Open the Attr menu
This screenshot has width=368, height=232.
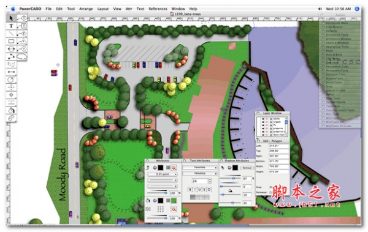pyautogui.click(x=129, y=9)
